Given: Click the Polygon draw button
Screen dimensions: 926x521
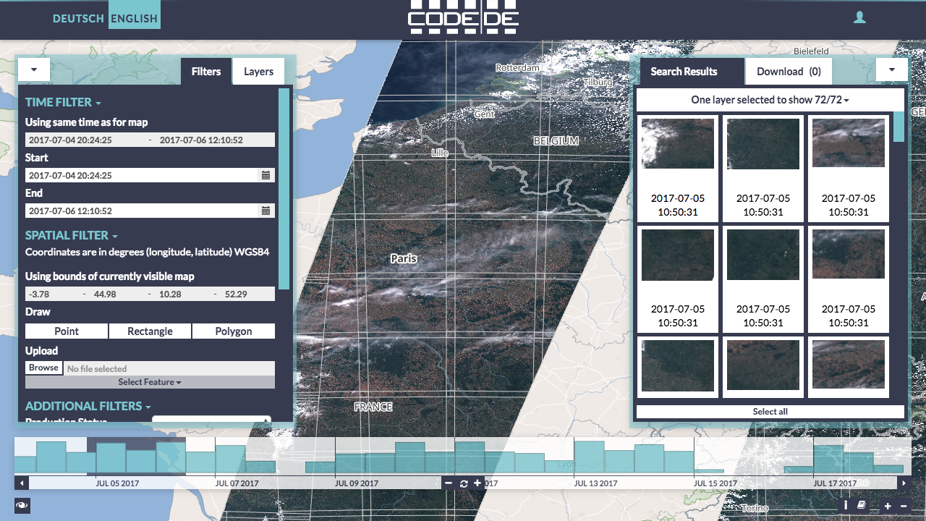Looking at the screenshot, I should [x=233, y=331].
